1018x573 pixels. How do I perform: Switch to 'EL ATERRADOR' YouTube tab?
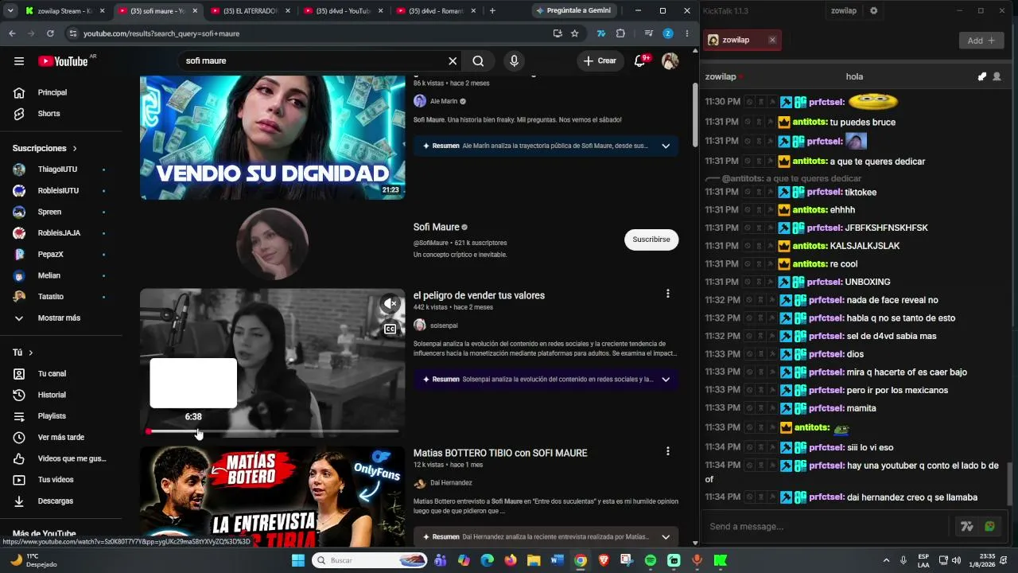click(x=249, y=10)
